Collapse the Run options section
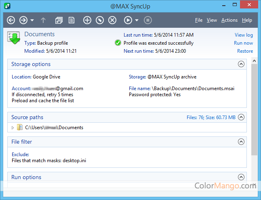The height and width of the screenshot is (200, 261). click(241, 177)
